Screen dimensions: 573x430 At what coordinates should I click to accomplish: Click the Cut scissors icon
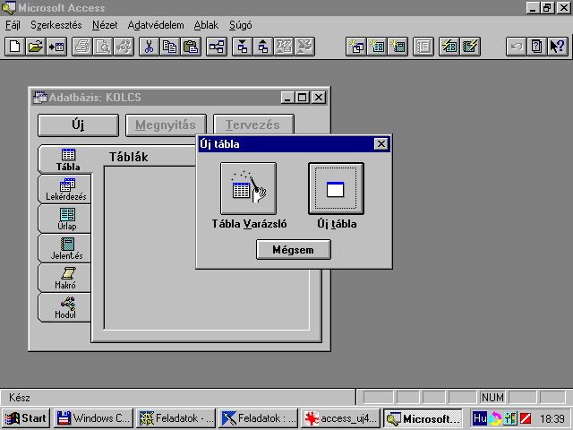point(149,46)
